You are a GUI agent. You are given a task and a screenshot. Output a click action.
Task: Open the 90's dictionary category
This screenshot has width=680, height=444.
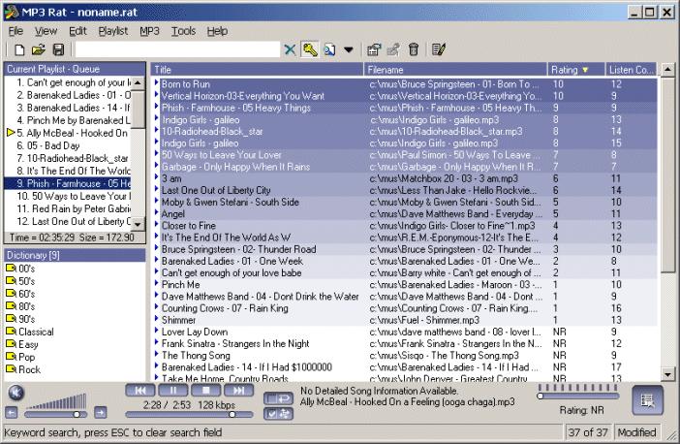(20, 319)
